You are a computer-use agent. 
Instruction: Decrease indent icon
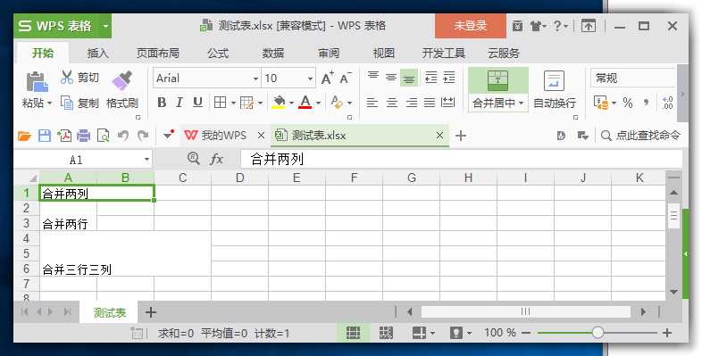430,78
